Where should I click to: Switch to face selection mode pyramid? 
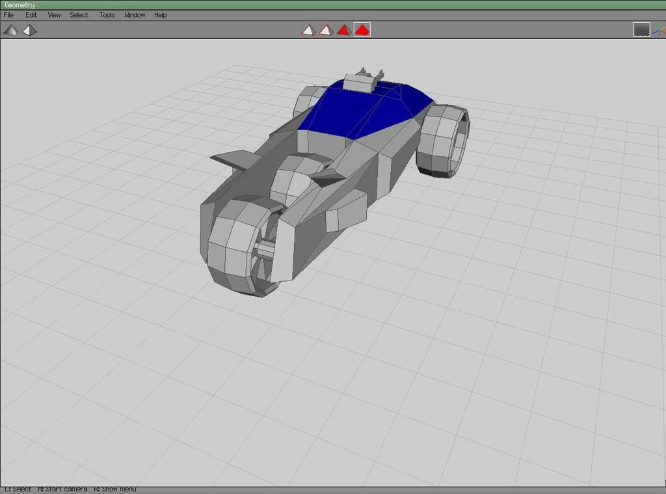pos(344,30)
